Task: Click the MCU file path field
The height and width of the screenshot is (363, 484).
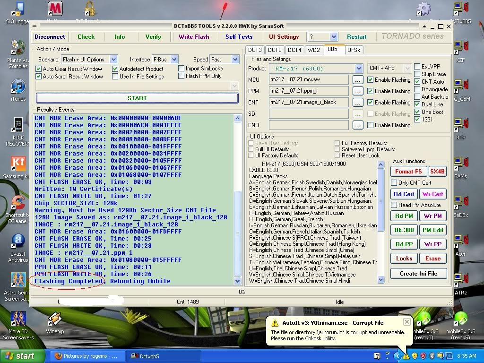Action: click(309, 80)
